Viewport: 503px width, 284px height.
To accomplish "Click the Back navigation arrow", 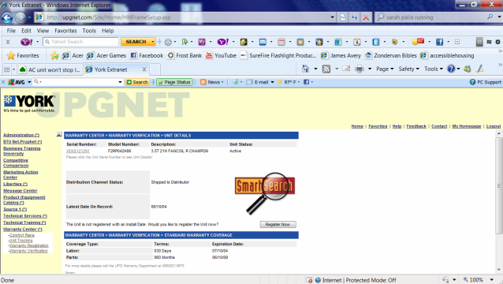I will pyautogui.click(x=7, y=17).
